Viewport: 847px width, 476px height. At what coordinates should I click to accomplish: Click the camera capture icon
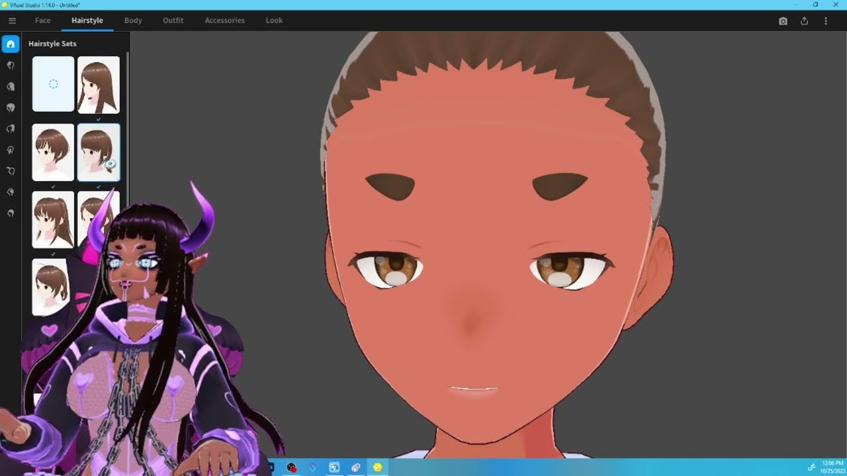click(x=783, y=21)
